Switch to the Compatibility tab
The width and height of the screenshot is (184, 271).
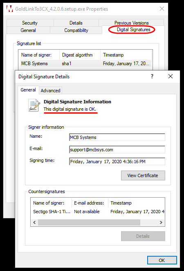76,30
